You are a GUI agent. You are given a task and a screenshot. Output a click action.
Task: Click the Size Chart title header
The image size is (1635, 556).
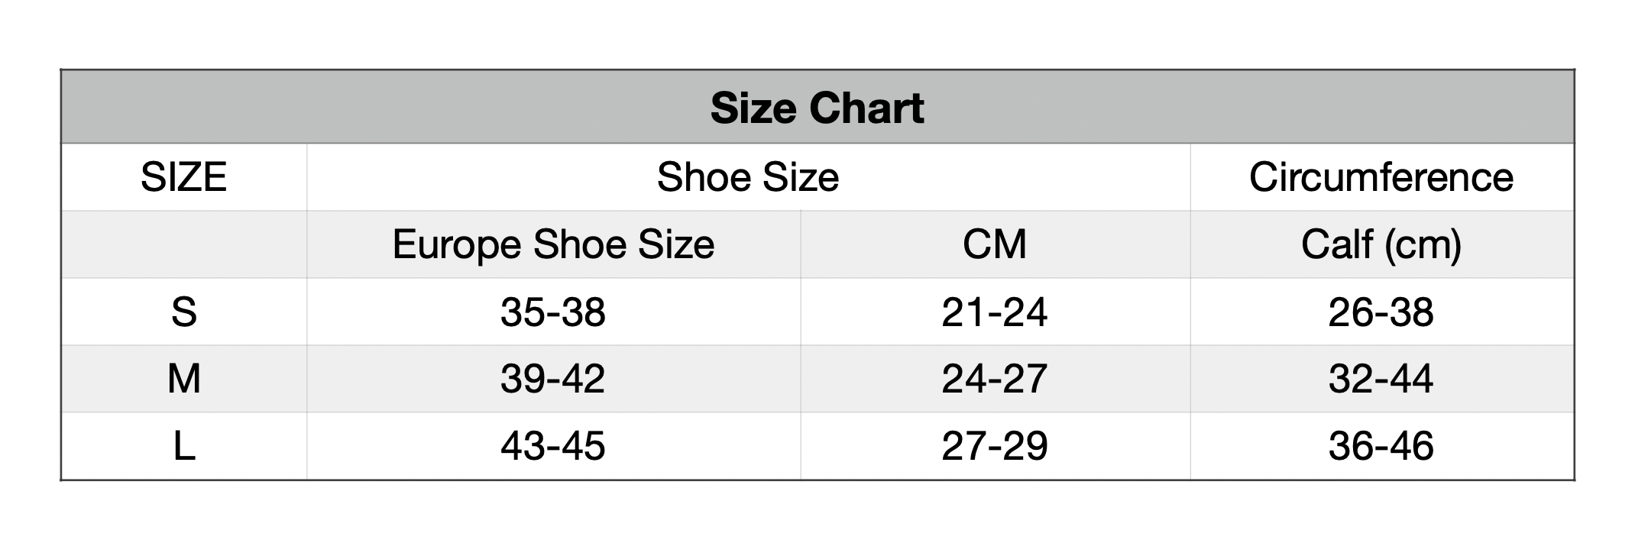pos(817,108)
